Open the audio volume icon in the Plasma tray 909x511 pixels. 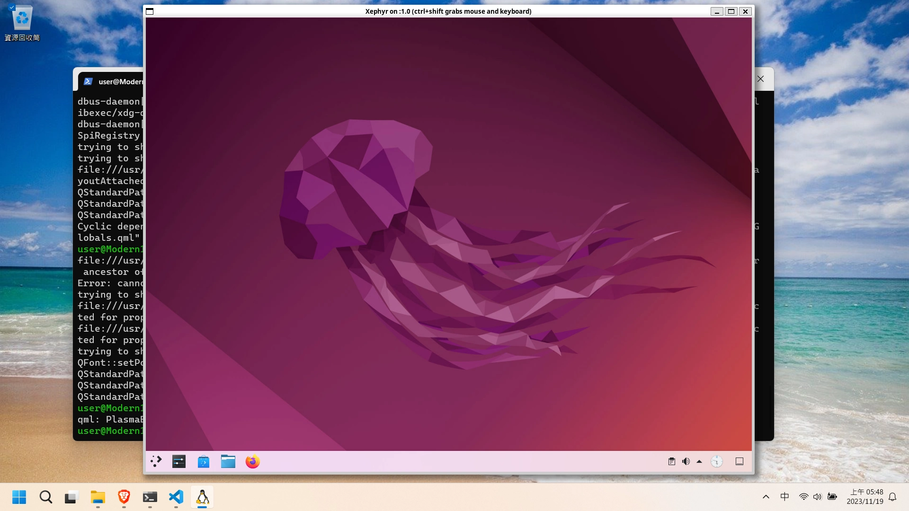(686, 461)
